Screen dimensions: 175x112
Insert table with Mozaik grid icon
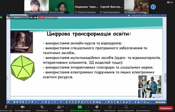click(109, 102)
